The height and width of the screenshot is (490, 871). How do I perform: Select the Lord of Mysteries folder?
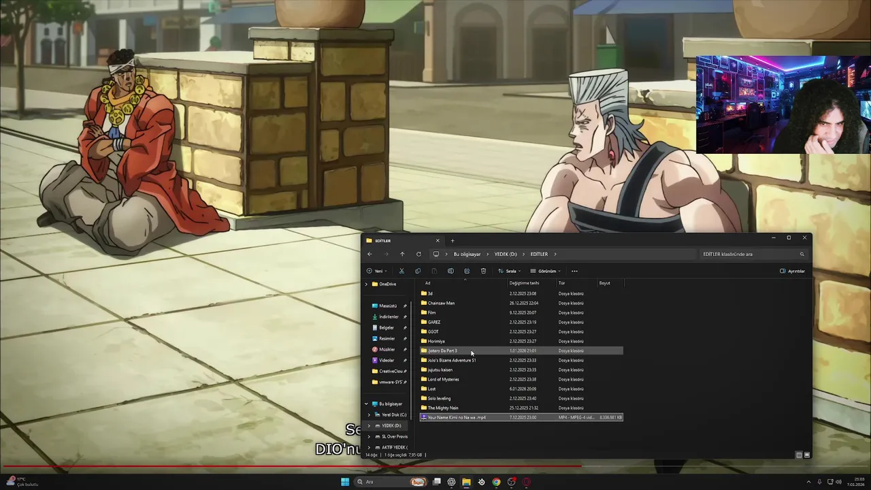click(x=521, y=379)
